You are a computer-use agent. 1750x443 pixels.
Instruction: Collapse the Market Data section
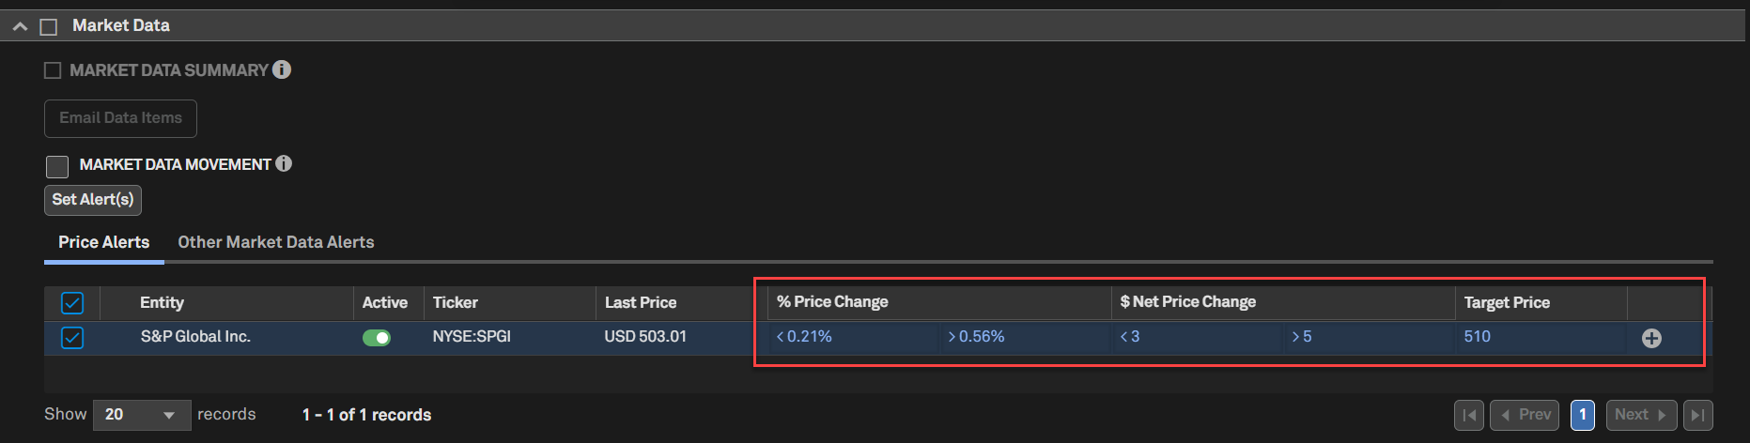click(20, 26)
